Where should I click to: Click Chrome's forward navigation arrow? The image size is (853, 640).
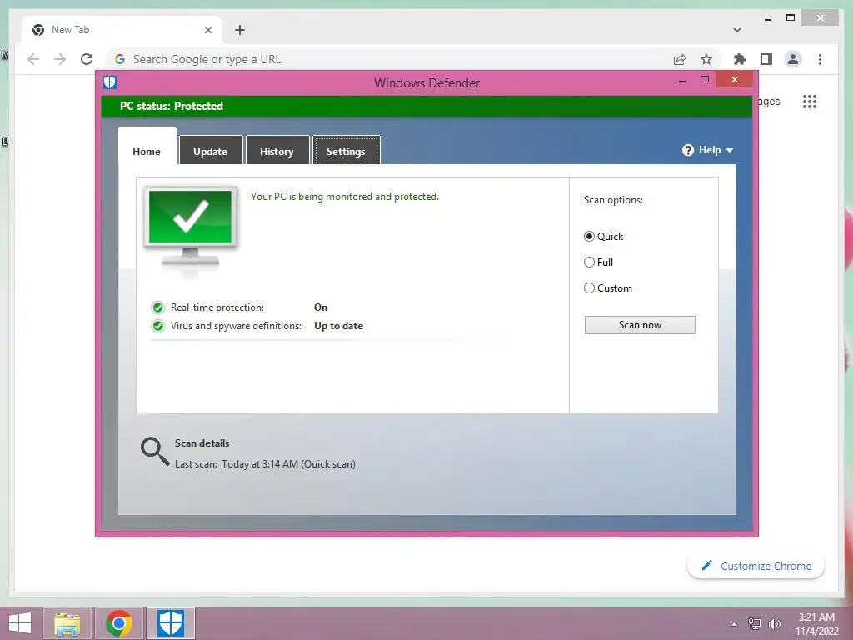60,59
